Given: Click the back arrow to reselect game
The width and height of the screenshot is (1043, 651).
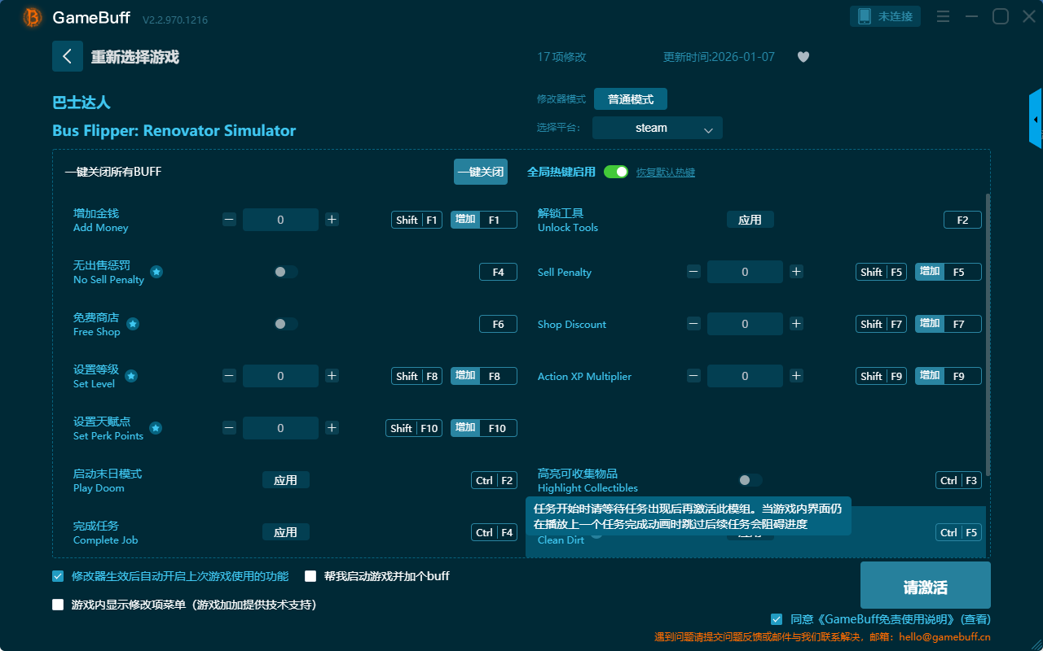Looking at the screenshot, I should 68,56.
